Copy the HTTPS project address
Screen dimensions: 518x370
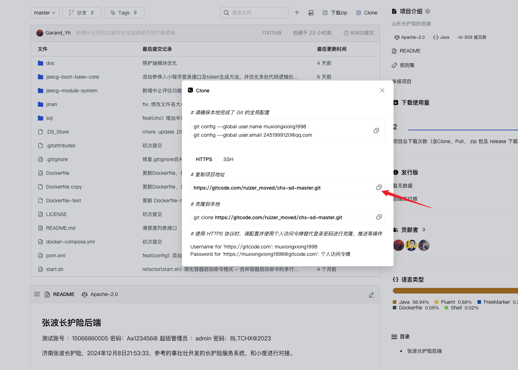tap(379, 187)
